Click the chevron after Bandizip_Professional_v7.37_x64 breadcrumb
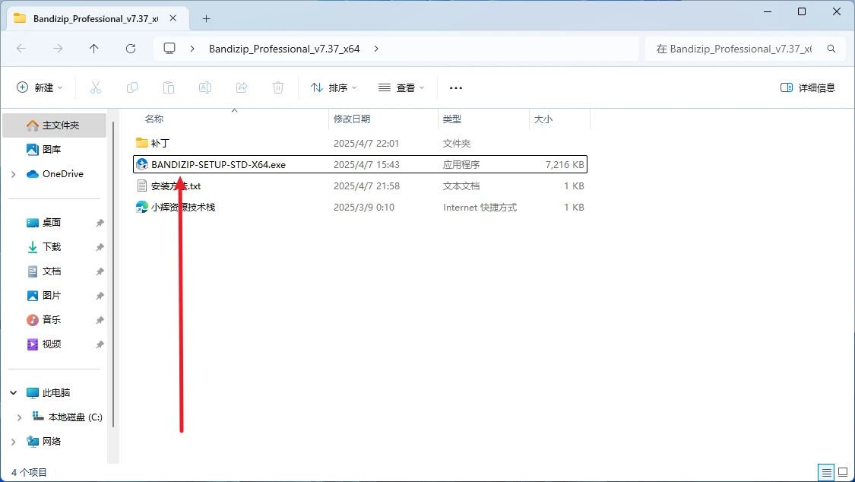This screenshot has height=482, width=855. point(376,49)
